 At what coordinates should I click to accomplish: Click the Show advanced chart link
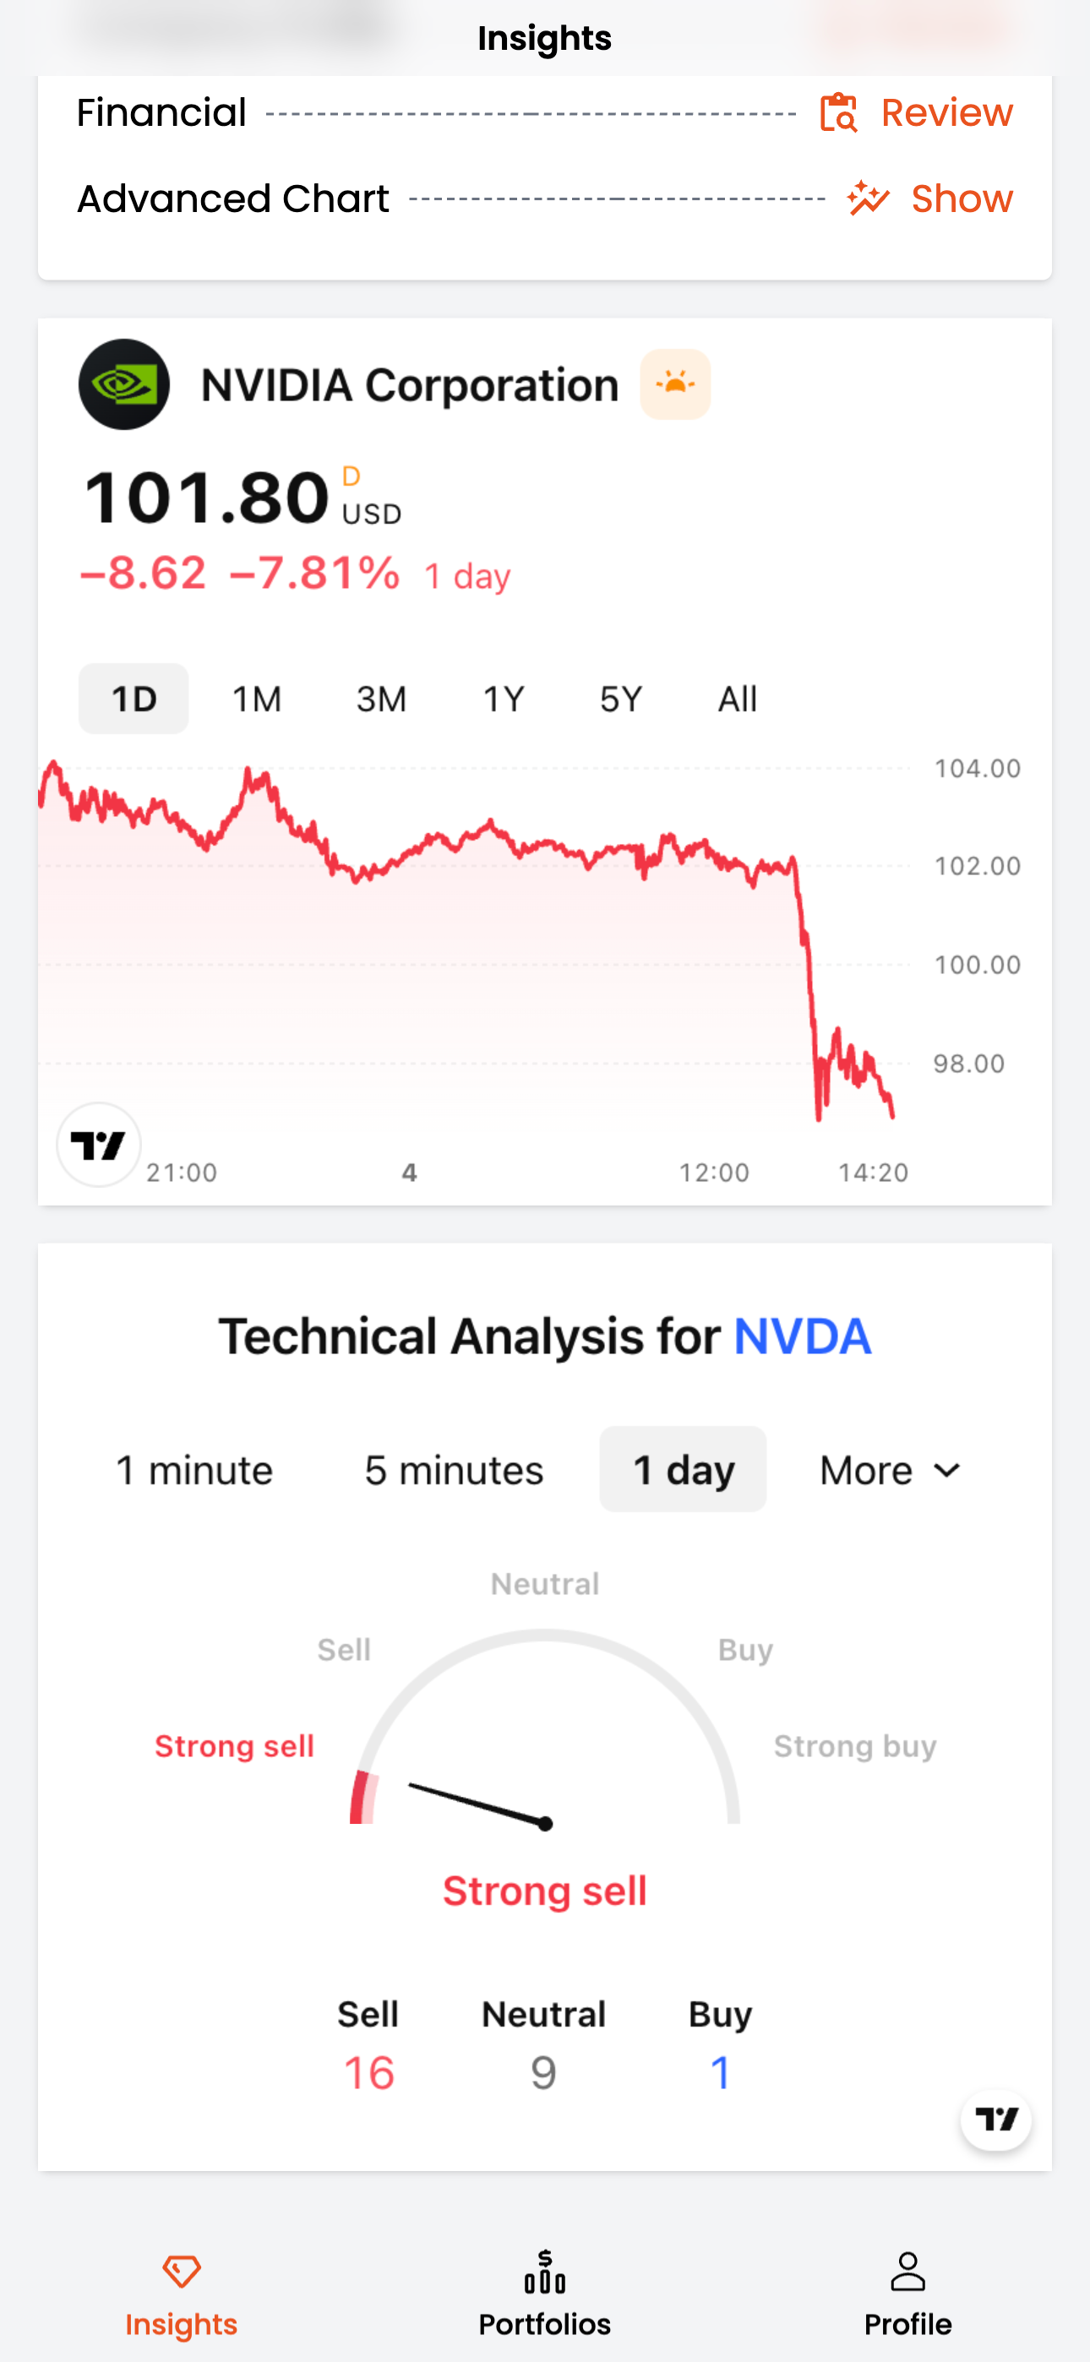pos(962,198)
